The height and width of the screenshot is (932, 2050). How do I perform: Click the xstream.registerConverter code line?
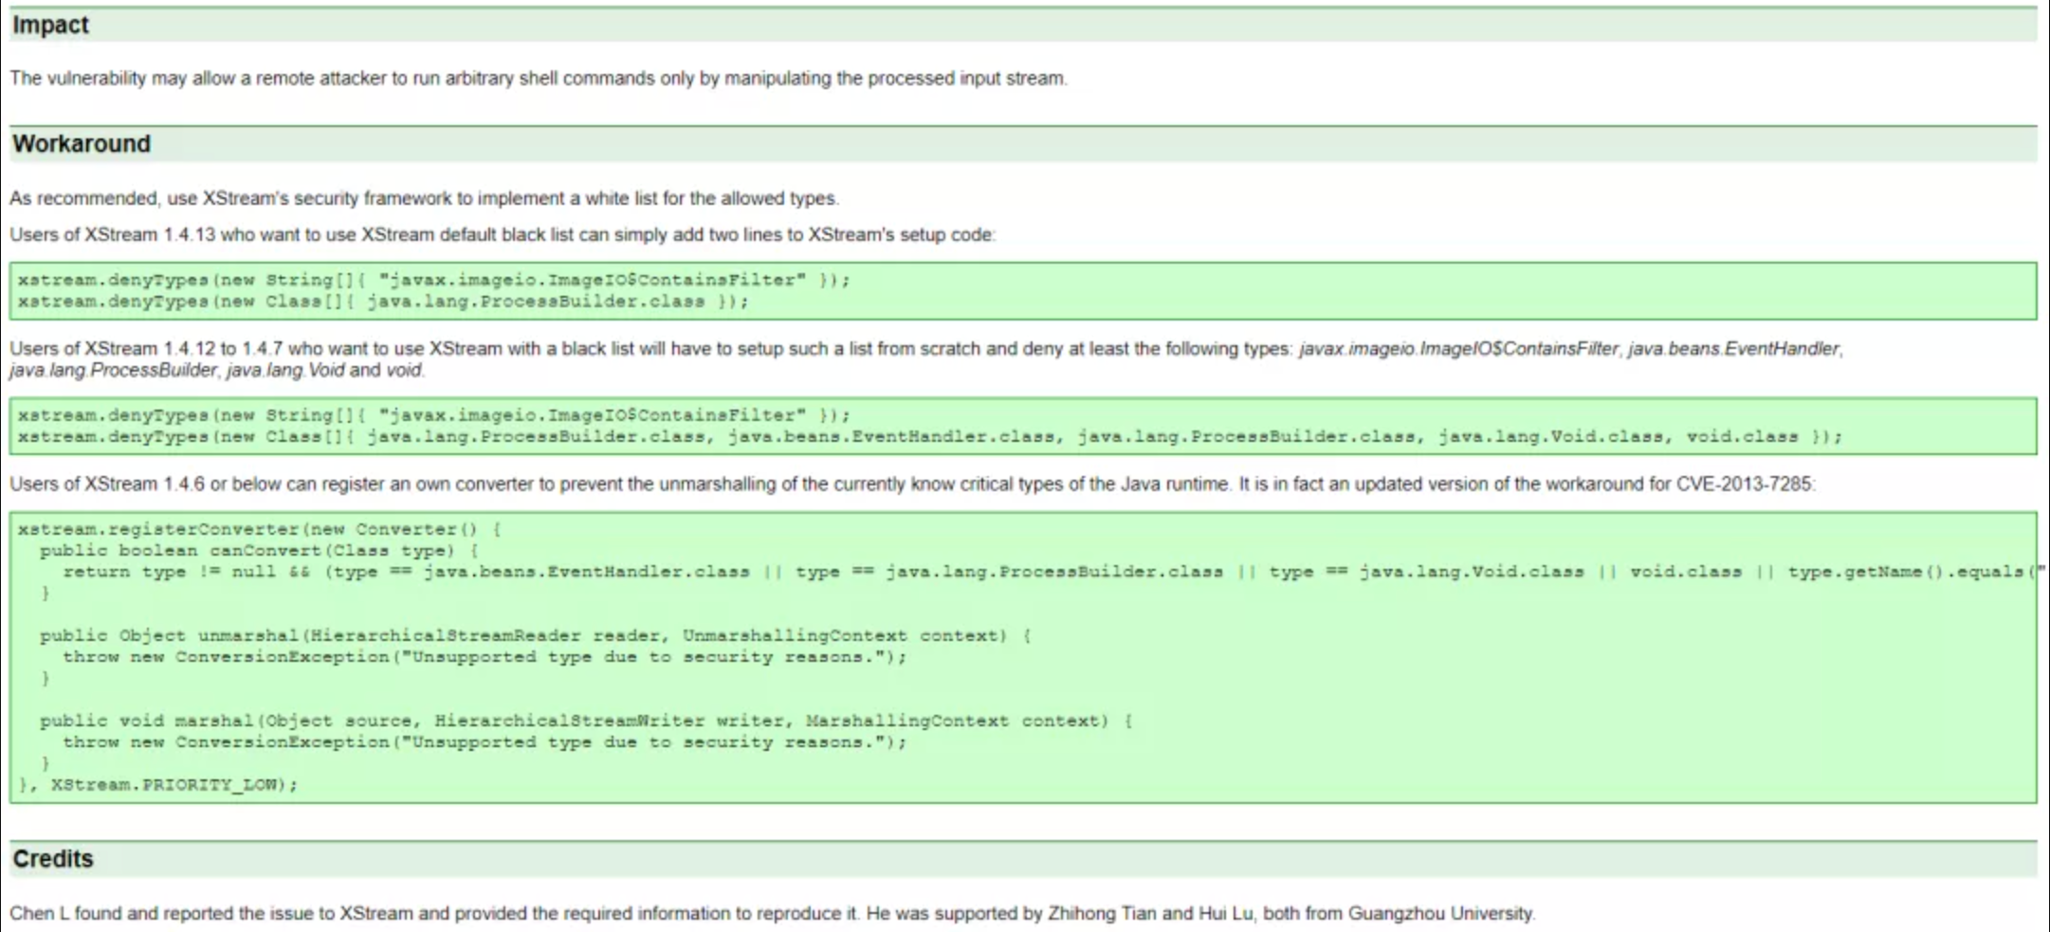point(260,529)
